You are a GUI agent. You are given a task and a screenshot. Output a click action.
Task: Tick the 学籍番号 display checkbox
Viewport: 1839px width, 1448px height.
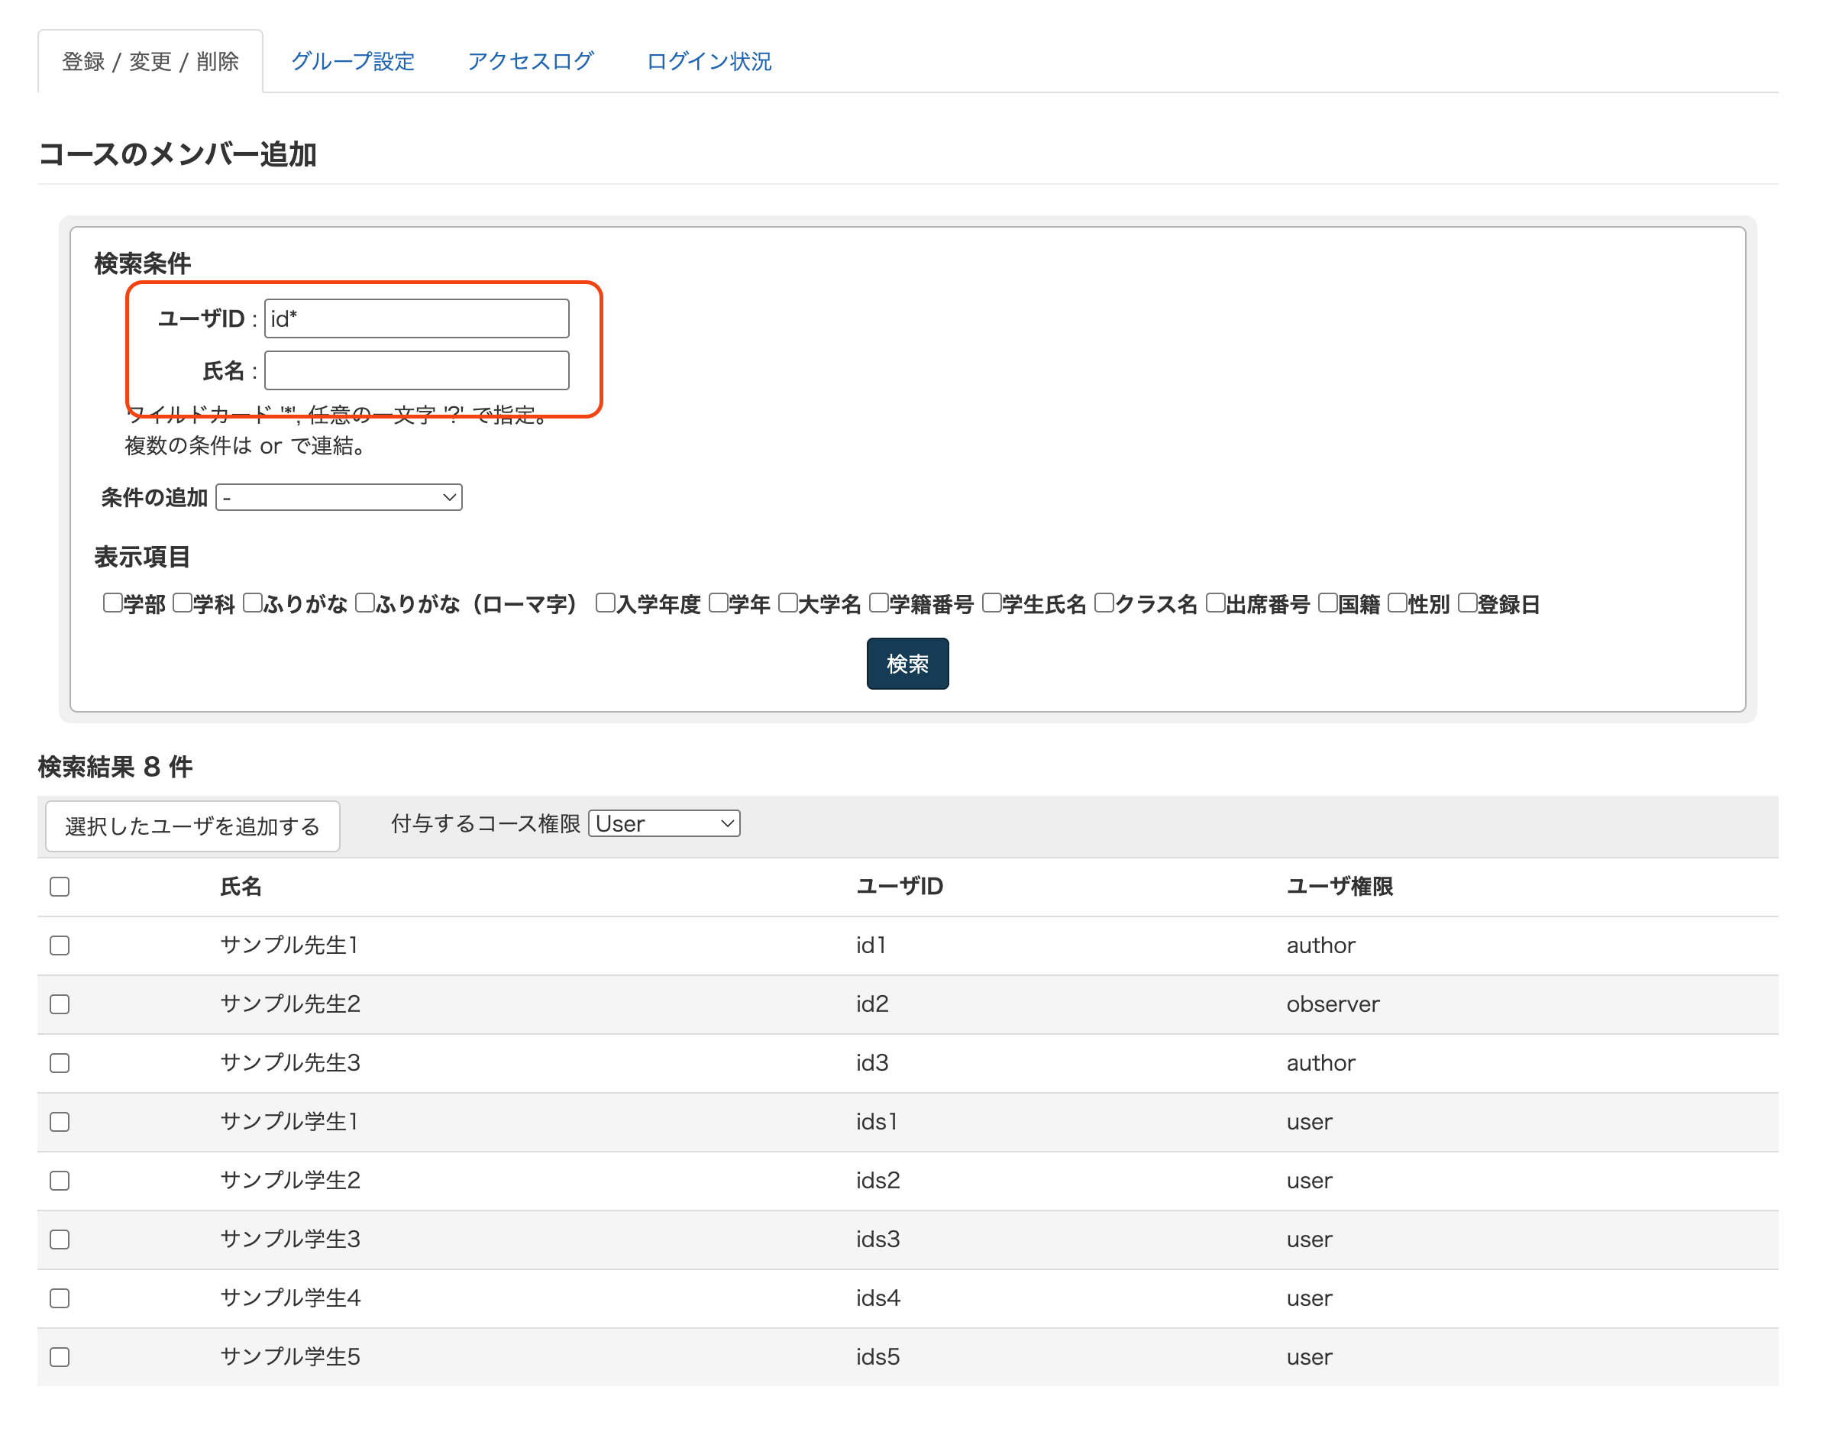tap(878, 603)
